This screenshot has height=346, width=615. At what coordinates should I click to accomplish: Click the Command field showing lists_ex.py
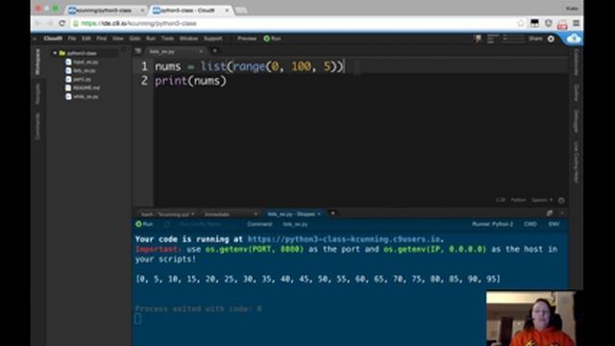[x=295, y=224]
